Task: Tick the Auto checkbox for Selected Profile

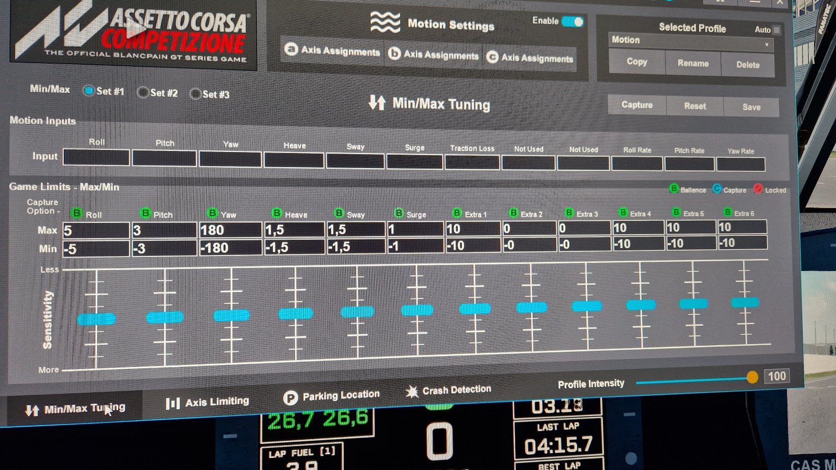Action: pos(777,30)
